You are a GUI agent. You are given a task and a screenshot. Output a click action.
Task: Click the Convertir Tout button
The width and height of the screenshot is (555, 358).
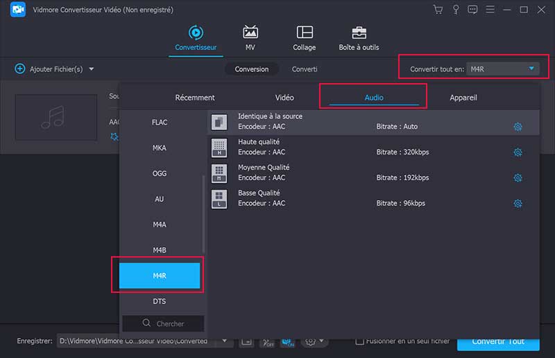(497, 342)
